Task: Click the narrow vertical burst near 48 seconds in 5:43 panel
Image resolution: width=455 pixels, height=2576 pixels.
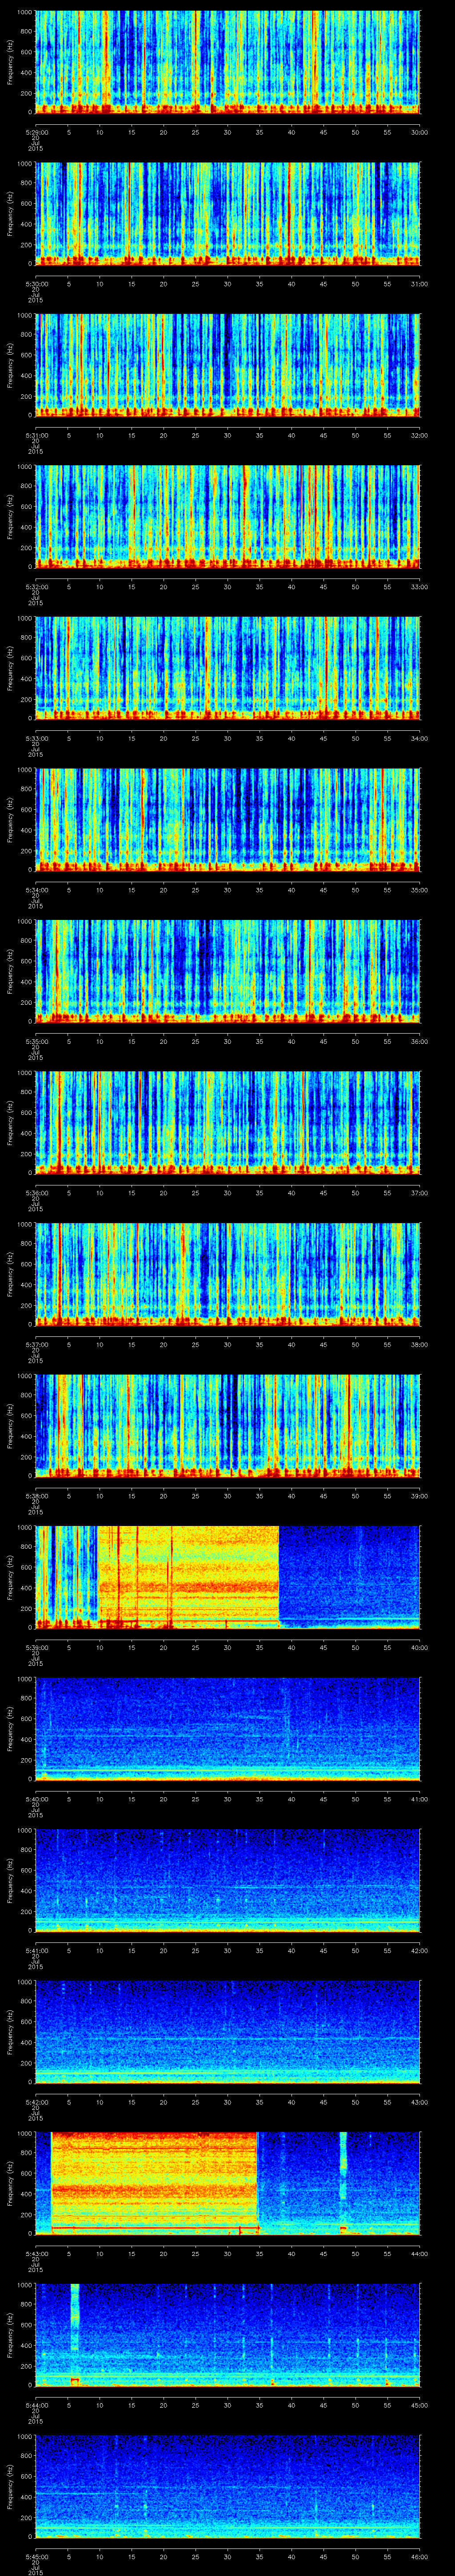Action: 343,2183
